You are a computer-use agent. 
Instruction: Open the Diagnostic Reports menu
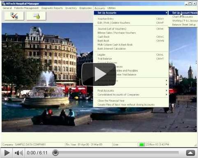click(x=52, y=8)
